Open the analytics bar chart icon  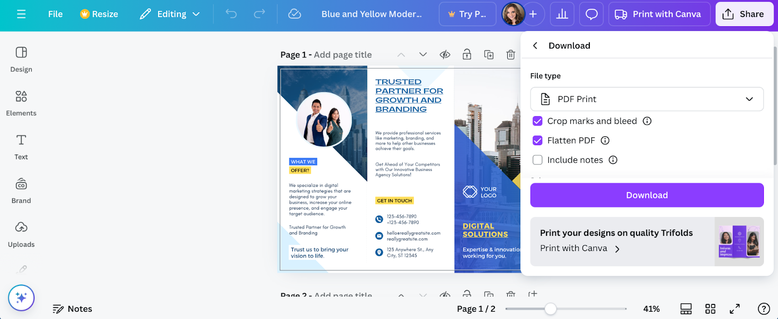(x=562, y=14)
